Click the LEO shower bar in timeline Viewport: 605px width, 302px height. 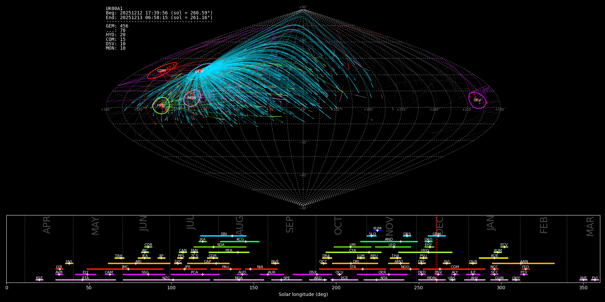[393, 247]
